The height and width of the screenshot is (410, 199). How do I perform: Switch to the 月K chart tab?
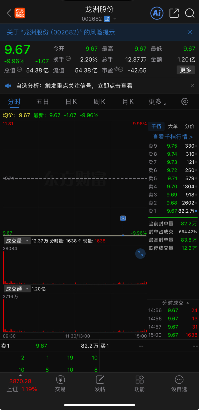128,102
